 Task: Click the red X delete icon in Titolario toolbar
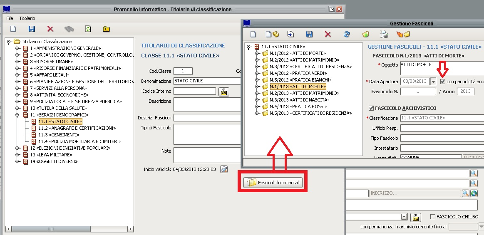[50, 29]
